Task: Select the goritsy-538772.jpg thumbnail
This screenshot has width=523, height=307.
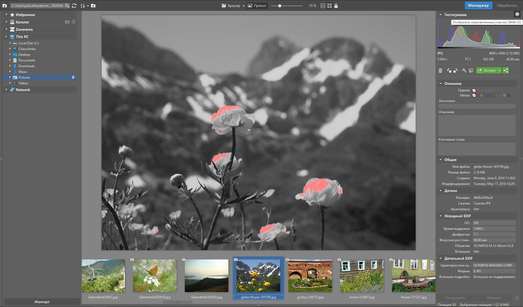Action: click(x=310, y=276)
